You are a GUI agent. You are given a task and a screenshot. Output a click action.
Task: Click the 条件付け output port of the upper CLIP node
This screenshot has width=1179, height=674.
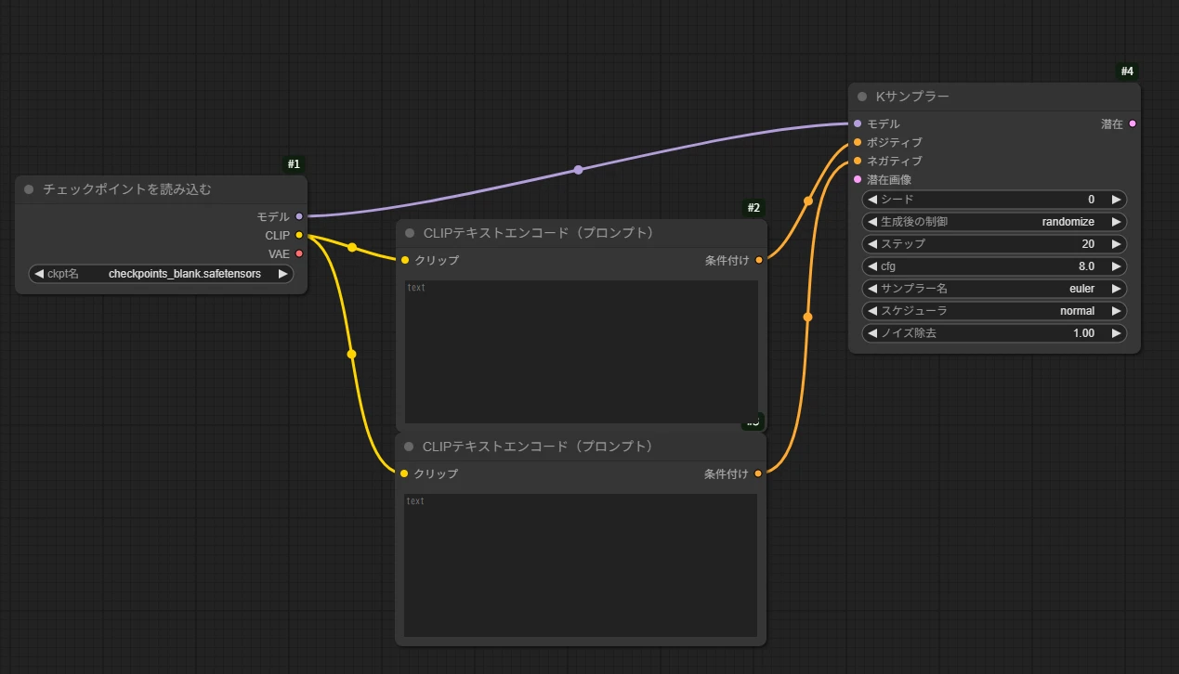(759, 260)
